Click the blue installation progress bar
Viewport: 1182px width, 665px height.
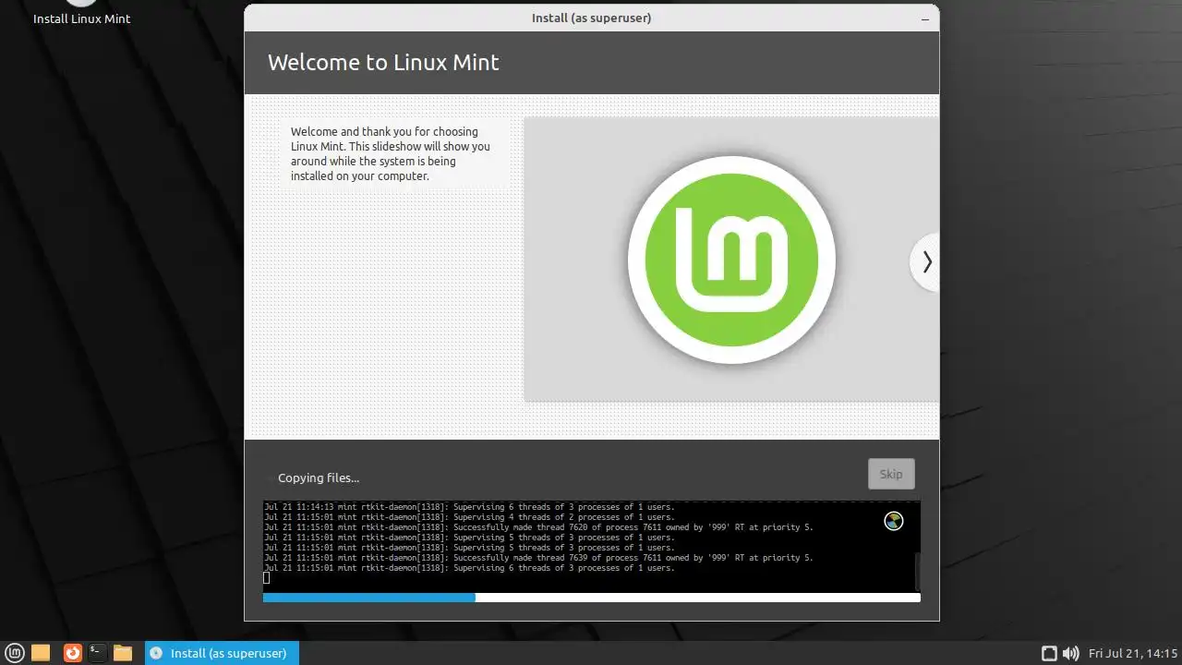coord(591,598)
